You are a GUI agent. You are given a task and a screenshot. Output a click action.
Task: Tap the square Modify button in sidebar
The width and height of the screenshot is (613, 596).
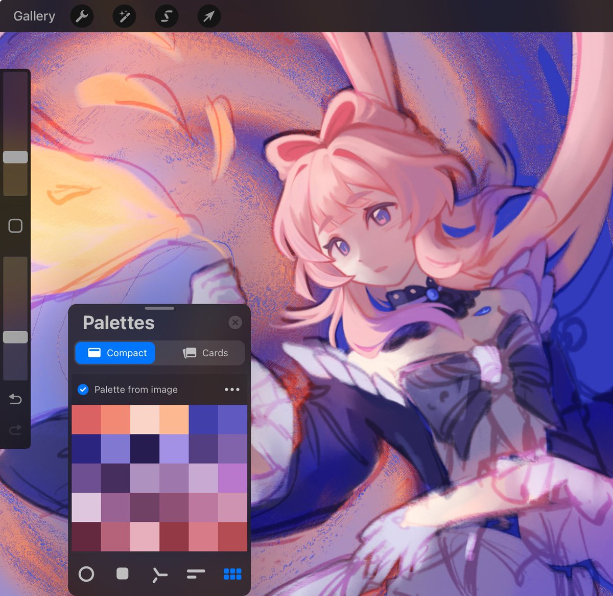(15, 225)
